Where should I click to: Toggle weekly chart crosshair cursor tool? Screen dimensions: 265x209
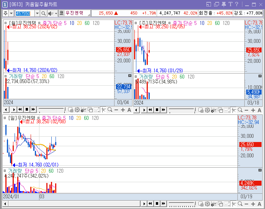click(x=234, y=111)
